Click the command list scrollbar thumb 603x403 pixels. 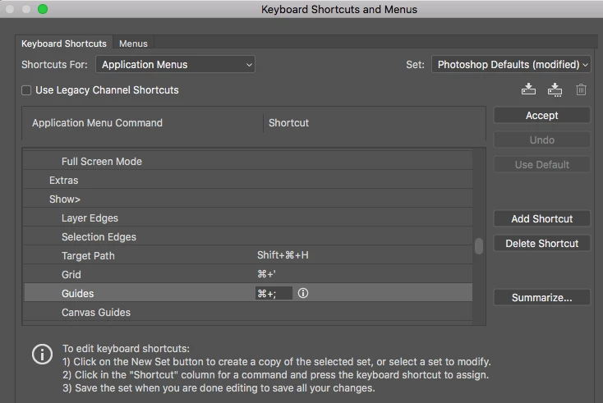pos(479,246)
